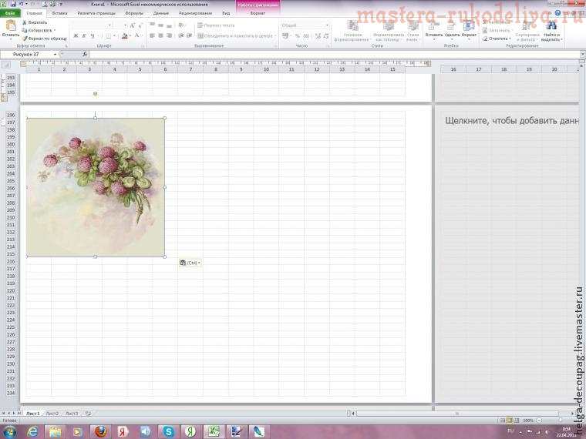Open Sort and Filter (Сортировка и фильтр) menu
Image resolution: width=586 pixels, height=439 pixels.
click(x=527, y=31)
